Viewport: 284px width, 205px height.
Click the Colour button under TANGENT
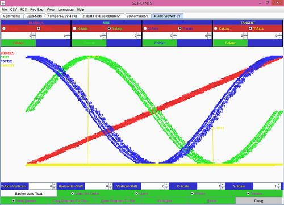tap(230, 43)
